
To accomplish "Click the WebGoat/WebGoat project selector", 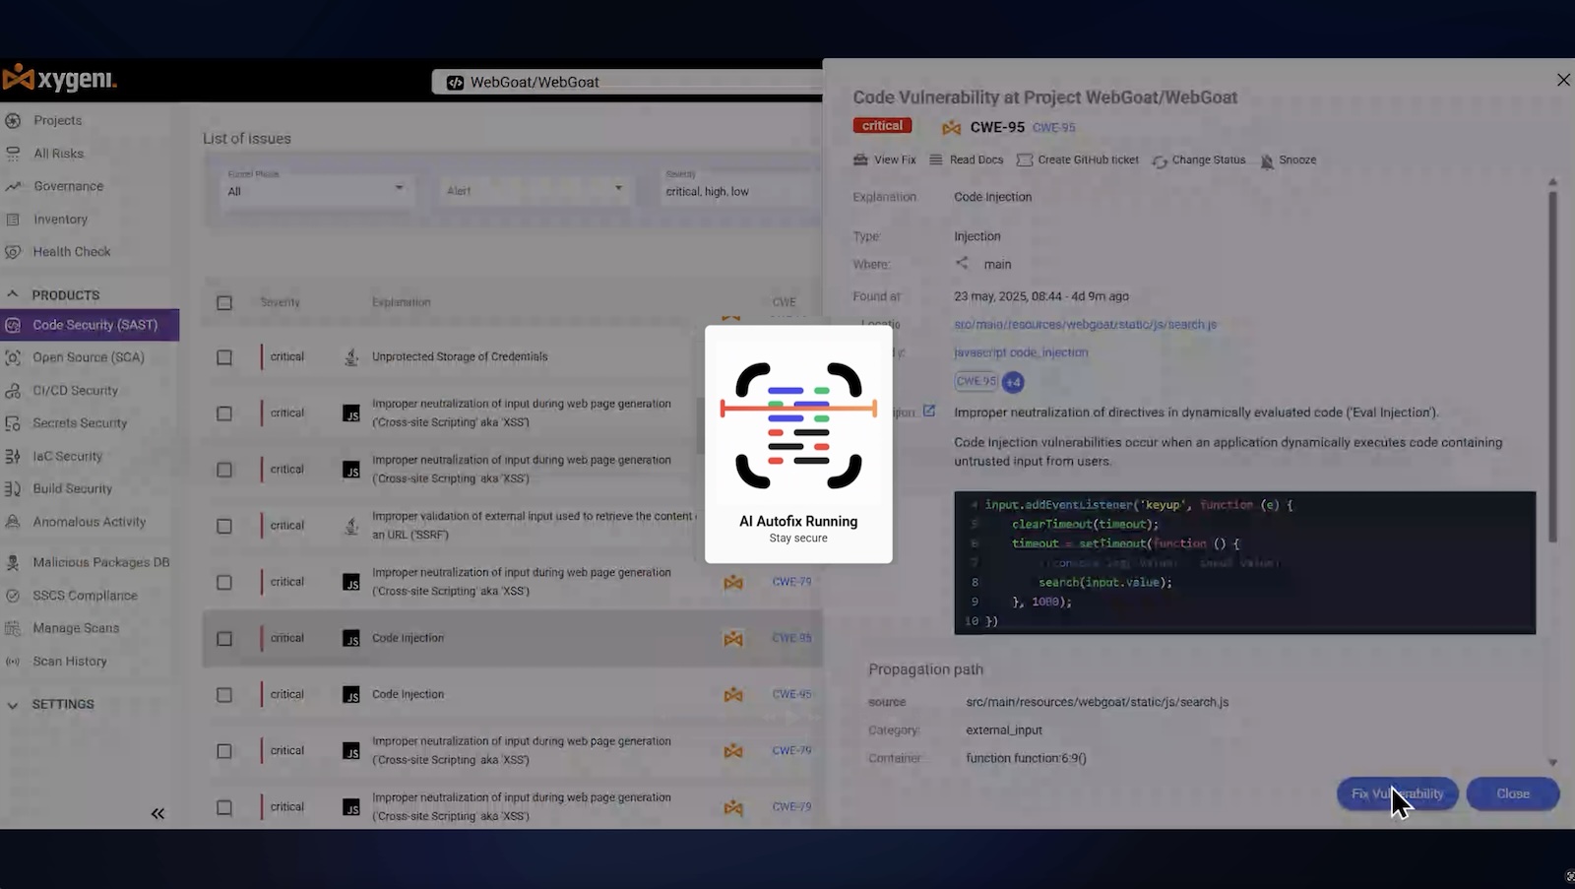I will click(626, 82).
